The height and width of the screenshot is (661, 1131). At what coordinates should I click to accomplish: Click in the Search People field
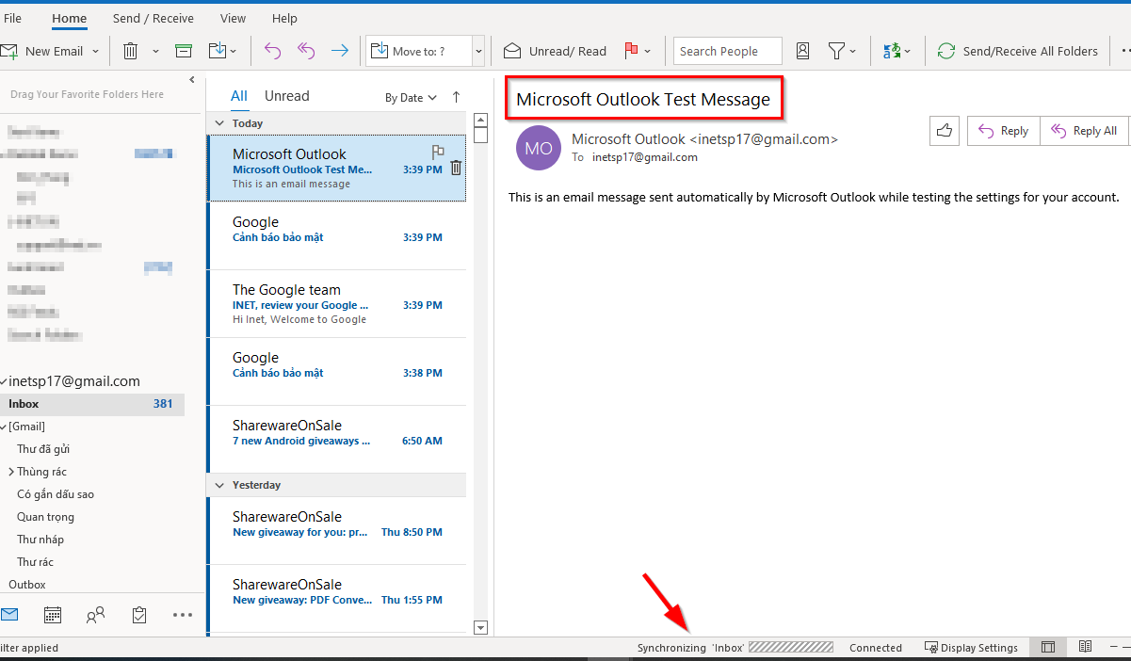728,51
